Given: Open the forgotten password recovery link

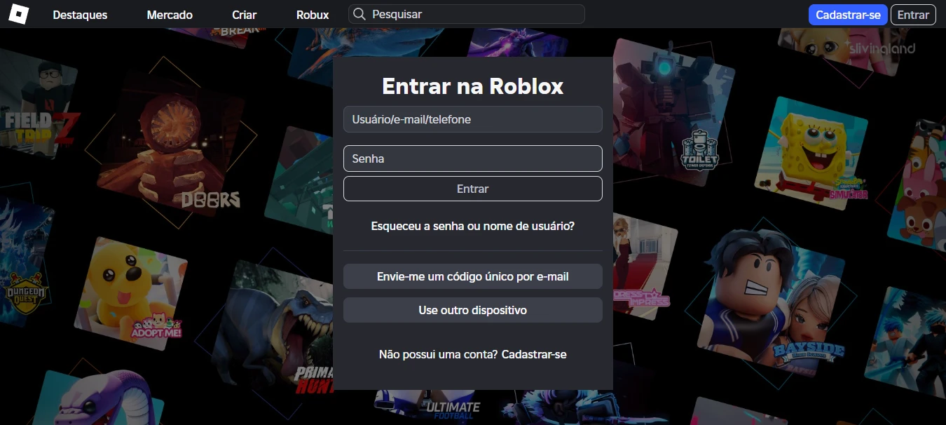Looking at the screenshot, I should (472, 226).
